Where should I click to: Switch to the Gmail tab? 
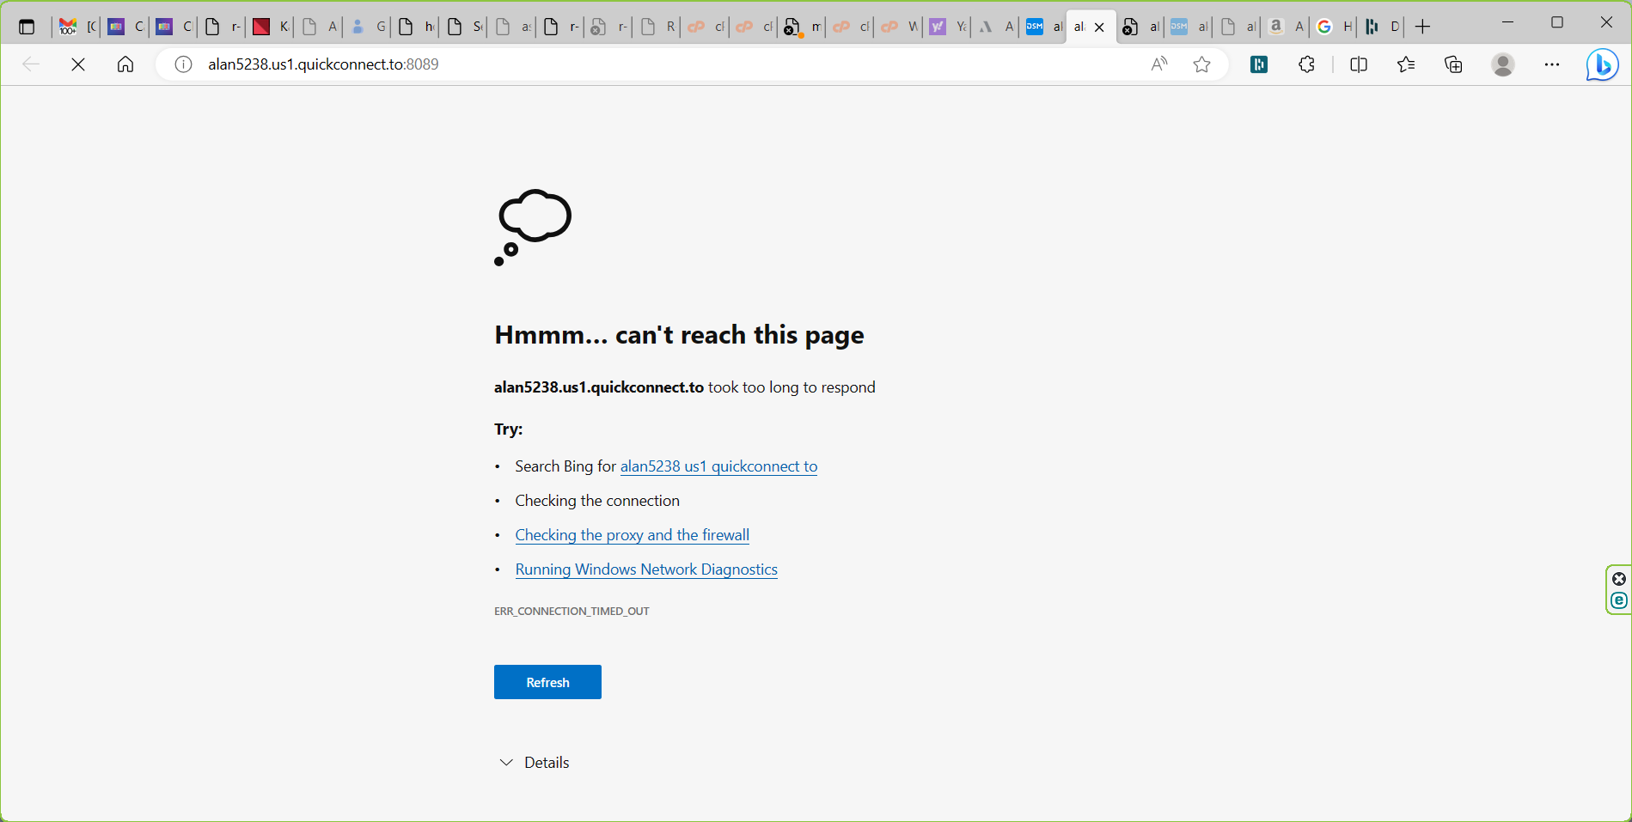(68, 27)
